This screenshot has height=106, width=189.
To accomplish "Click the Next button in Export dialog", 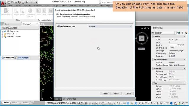I will tap(116, 94).
